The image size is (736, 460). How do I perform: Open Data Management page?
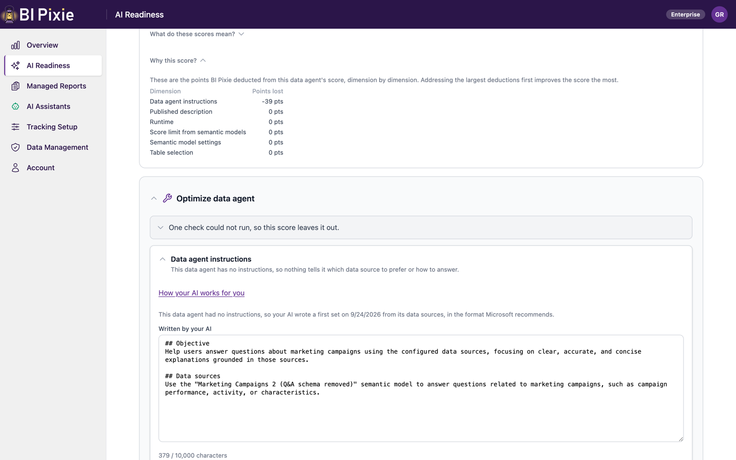53,147
